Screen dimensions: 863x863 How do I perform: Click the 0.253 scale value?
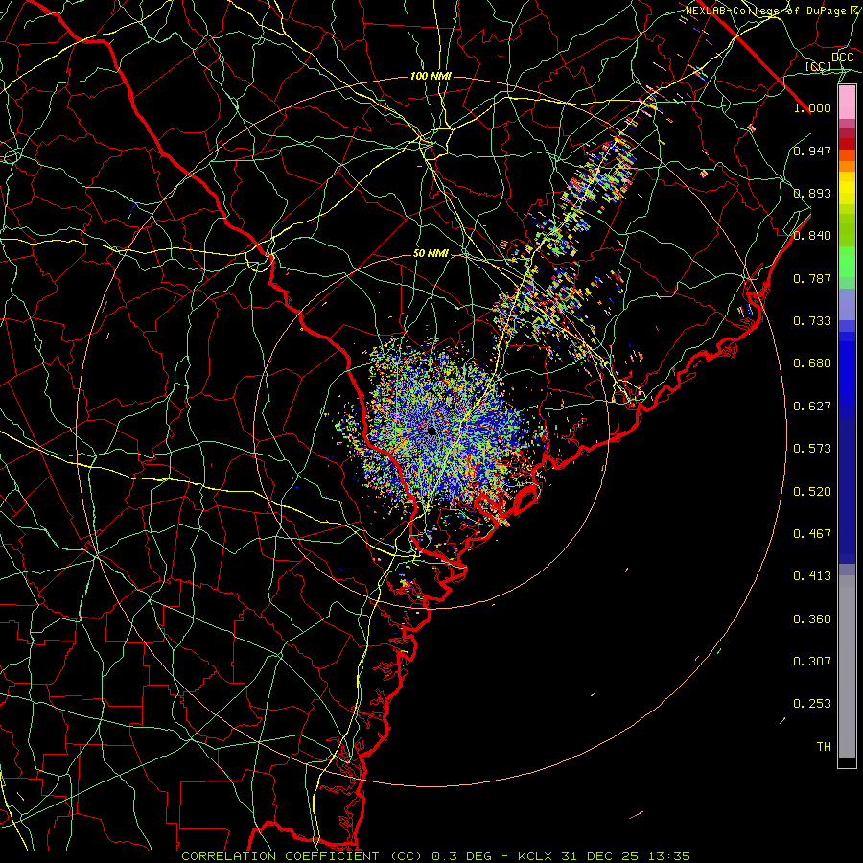[x=812, y=704]
